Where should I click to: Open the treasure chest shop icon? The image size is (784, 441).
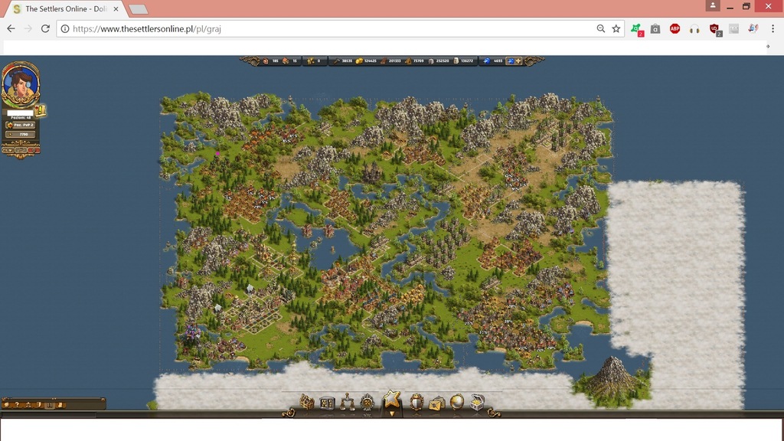pyautogui.click(x=478, y=402)
